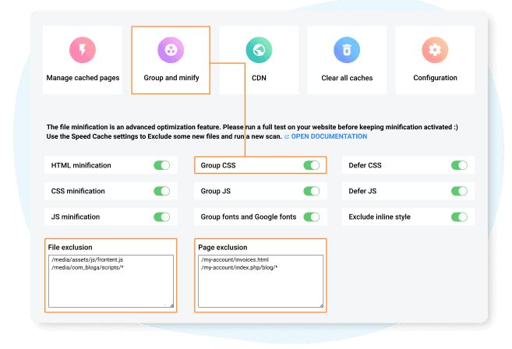Click the /media/com_bloga/scripts/* line
Screen dimensions: 512x349
[87, 268]
